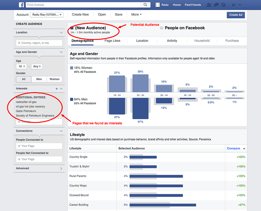
Task: Switch to the Household tab
Action: point(202,41)
